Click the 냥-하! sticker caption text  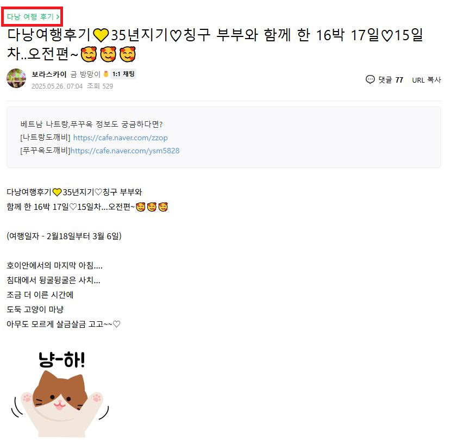pos(62,360)
